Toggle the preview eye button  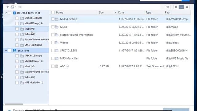tap(167, 7)
